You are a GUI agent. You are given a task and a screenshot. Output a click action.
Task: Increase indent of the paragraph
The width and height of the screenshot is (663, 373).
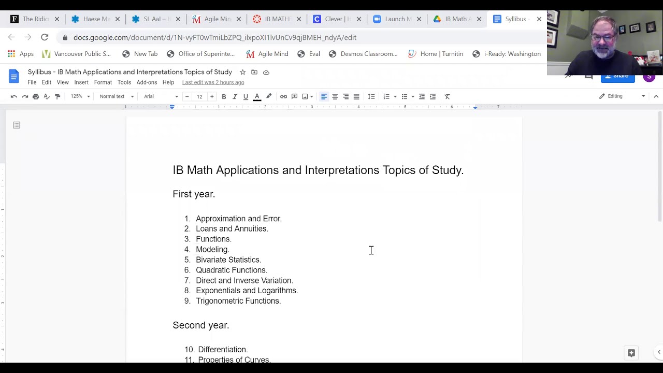[x=433, y=96]
